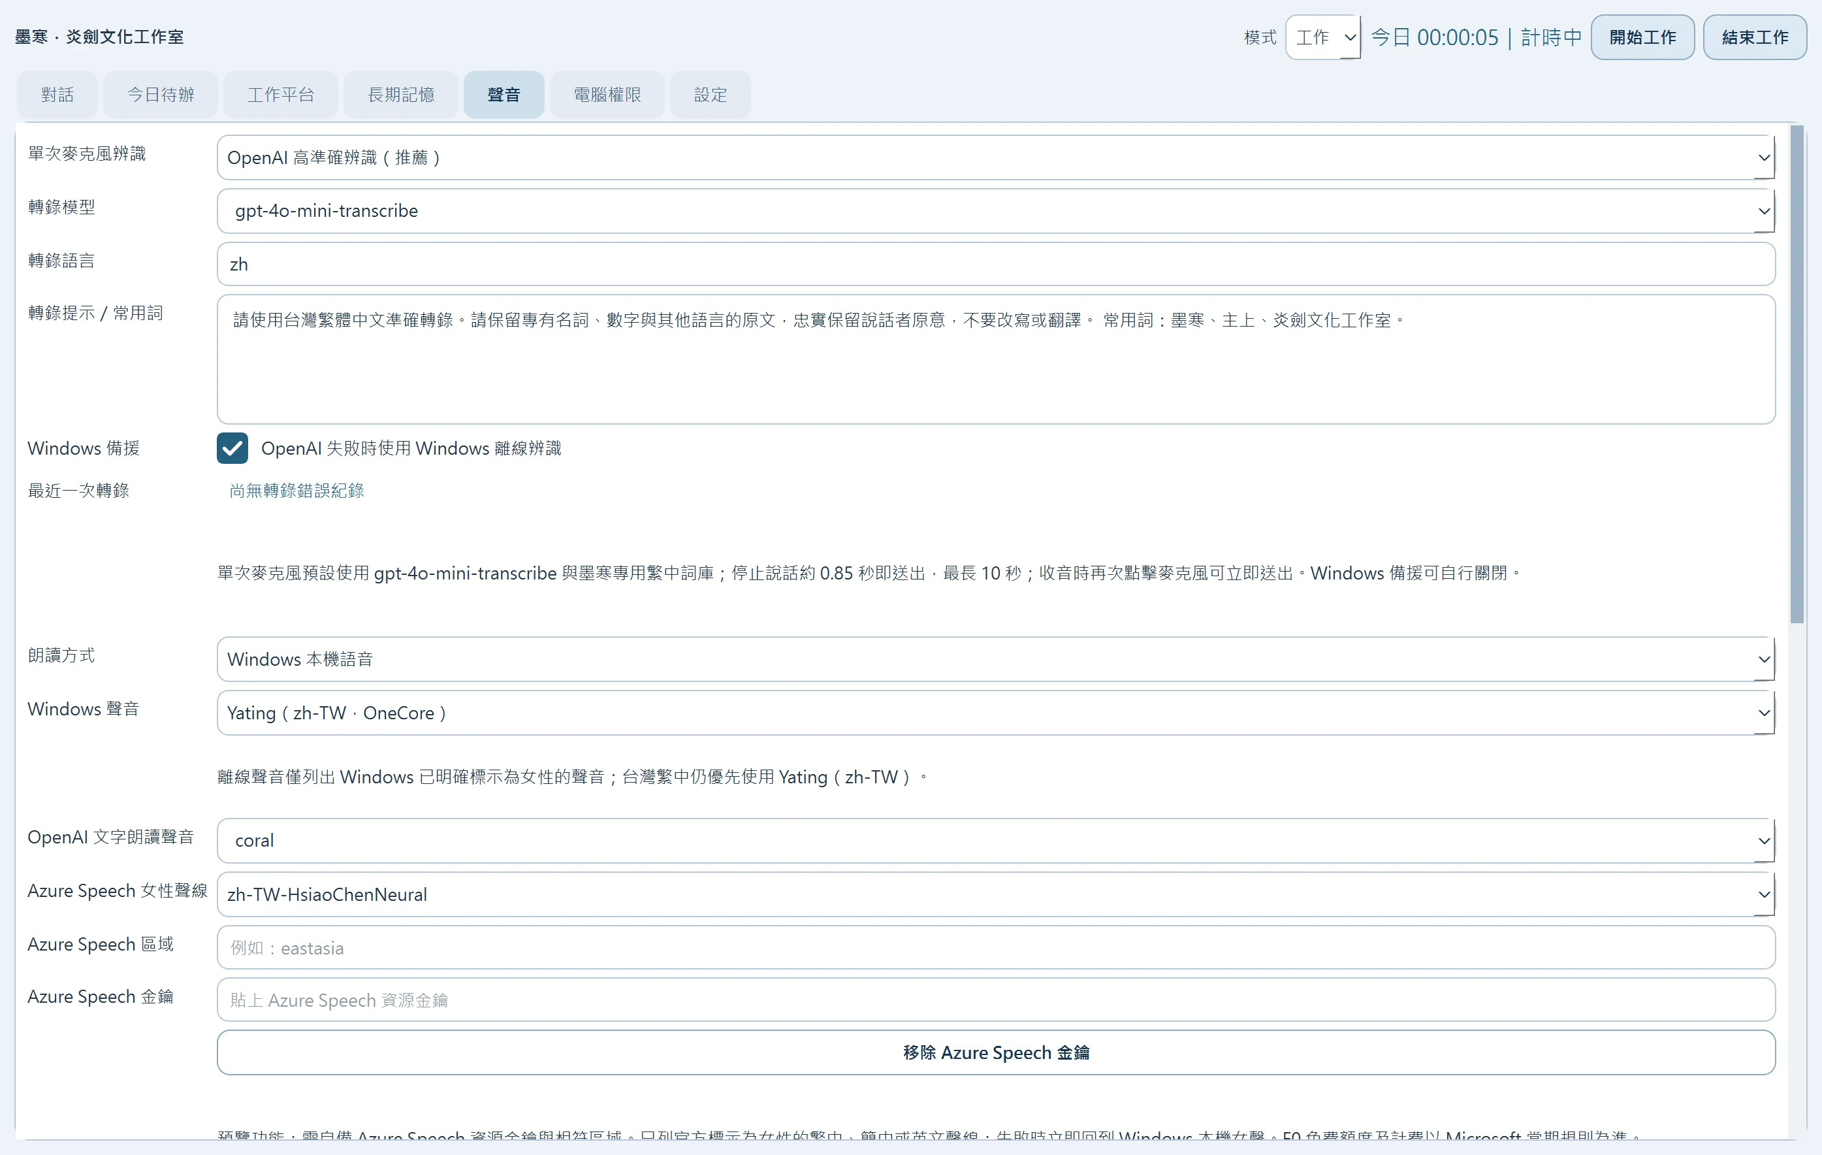Click into the 轉錄提示 / 常用詞 text area
Viewport: 1822px width, 1155px height.
click(996, 359)
